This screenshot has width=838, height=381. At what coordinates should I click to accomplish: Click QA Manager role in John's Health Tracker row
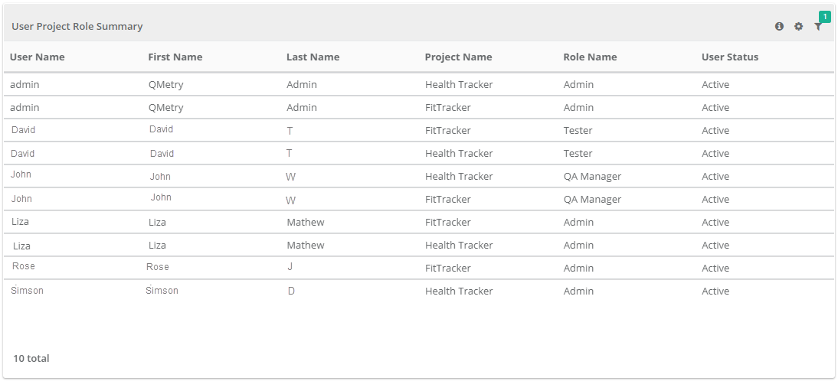click(592, 176)
